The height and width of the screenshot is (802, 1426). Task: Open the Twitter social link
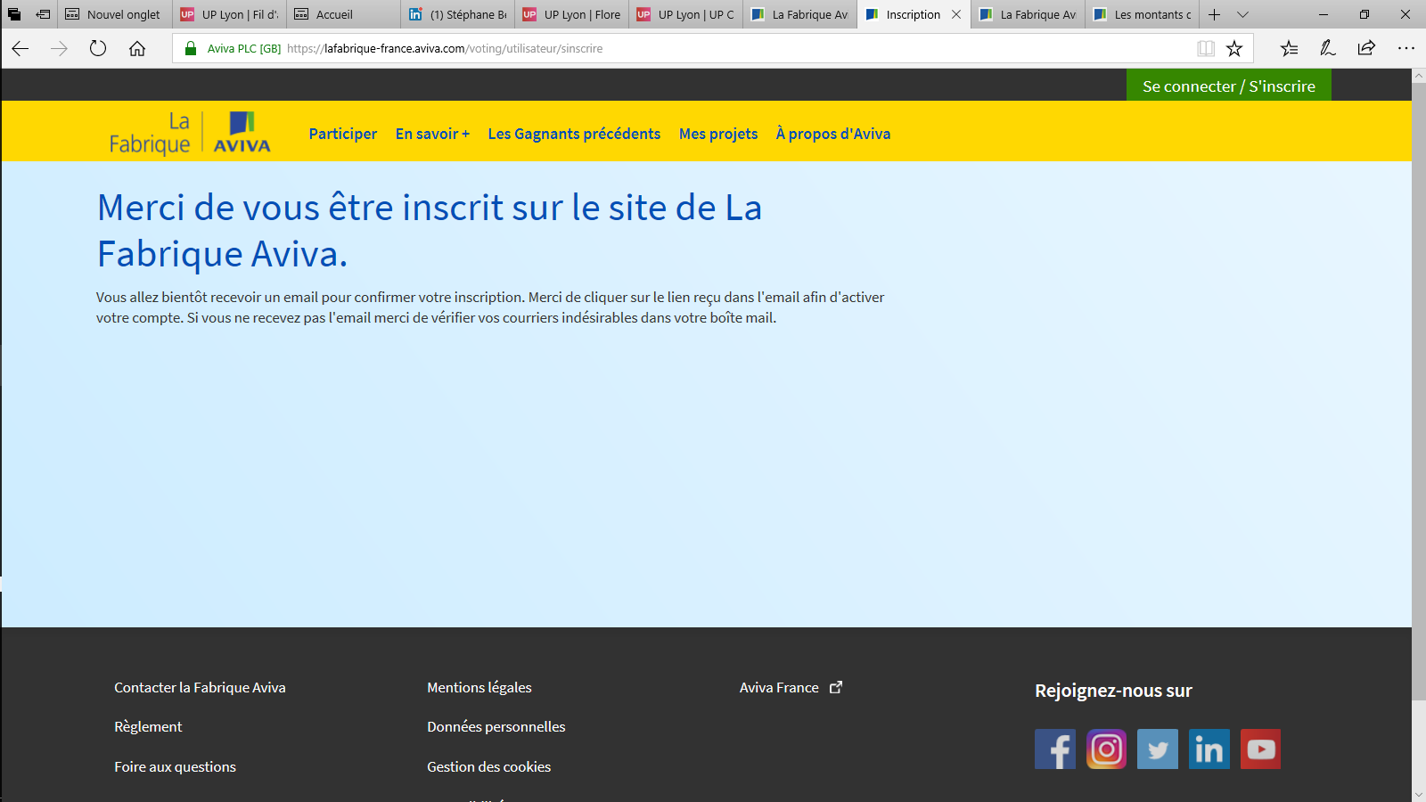point(1158,749)
